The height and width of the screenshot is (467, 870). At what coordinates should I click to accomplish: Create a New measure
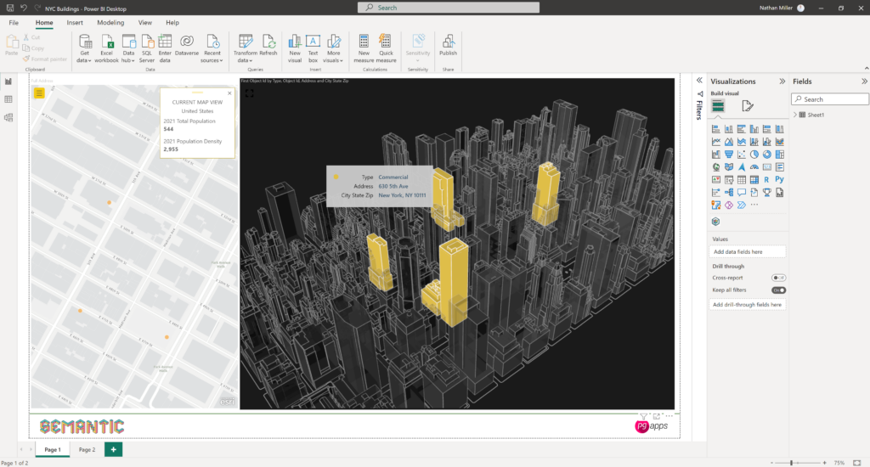364,48
